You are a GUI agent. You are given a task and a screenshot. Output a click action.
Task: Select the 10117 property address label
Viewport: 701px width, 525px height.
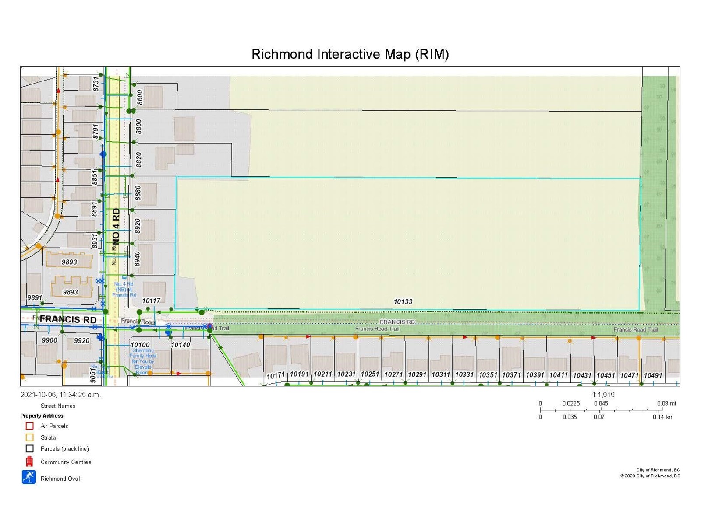[151, 301]
